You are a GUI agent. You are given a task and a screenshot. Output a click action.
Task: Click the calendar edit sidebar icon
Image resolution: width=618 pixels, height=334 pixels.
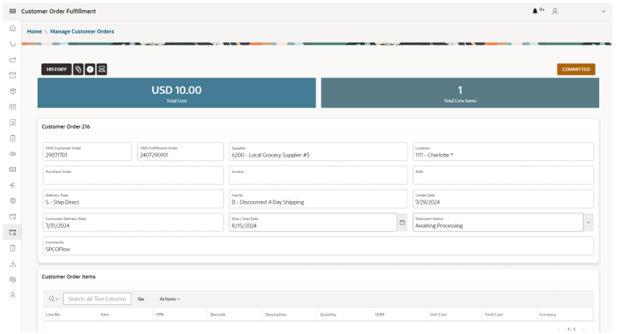[12, 217]
